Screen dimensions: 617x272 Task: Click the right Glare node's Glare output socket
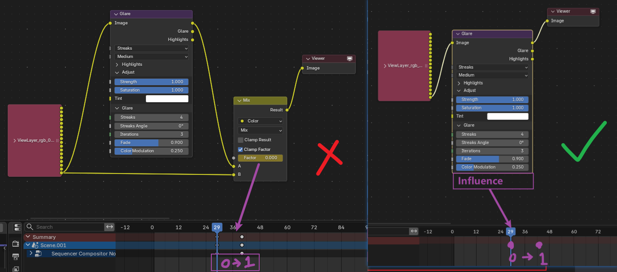533,51
